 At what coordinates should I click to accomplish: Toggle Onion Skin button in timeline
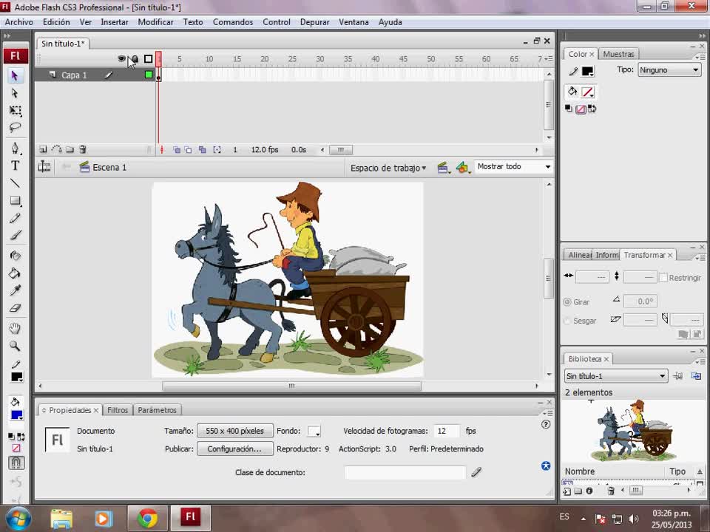point(177,150)
